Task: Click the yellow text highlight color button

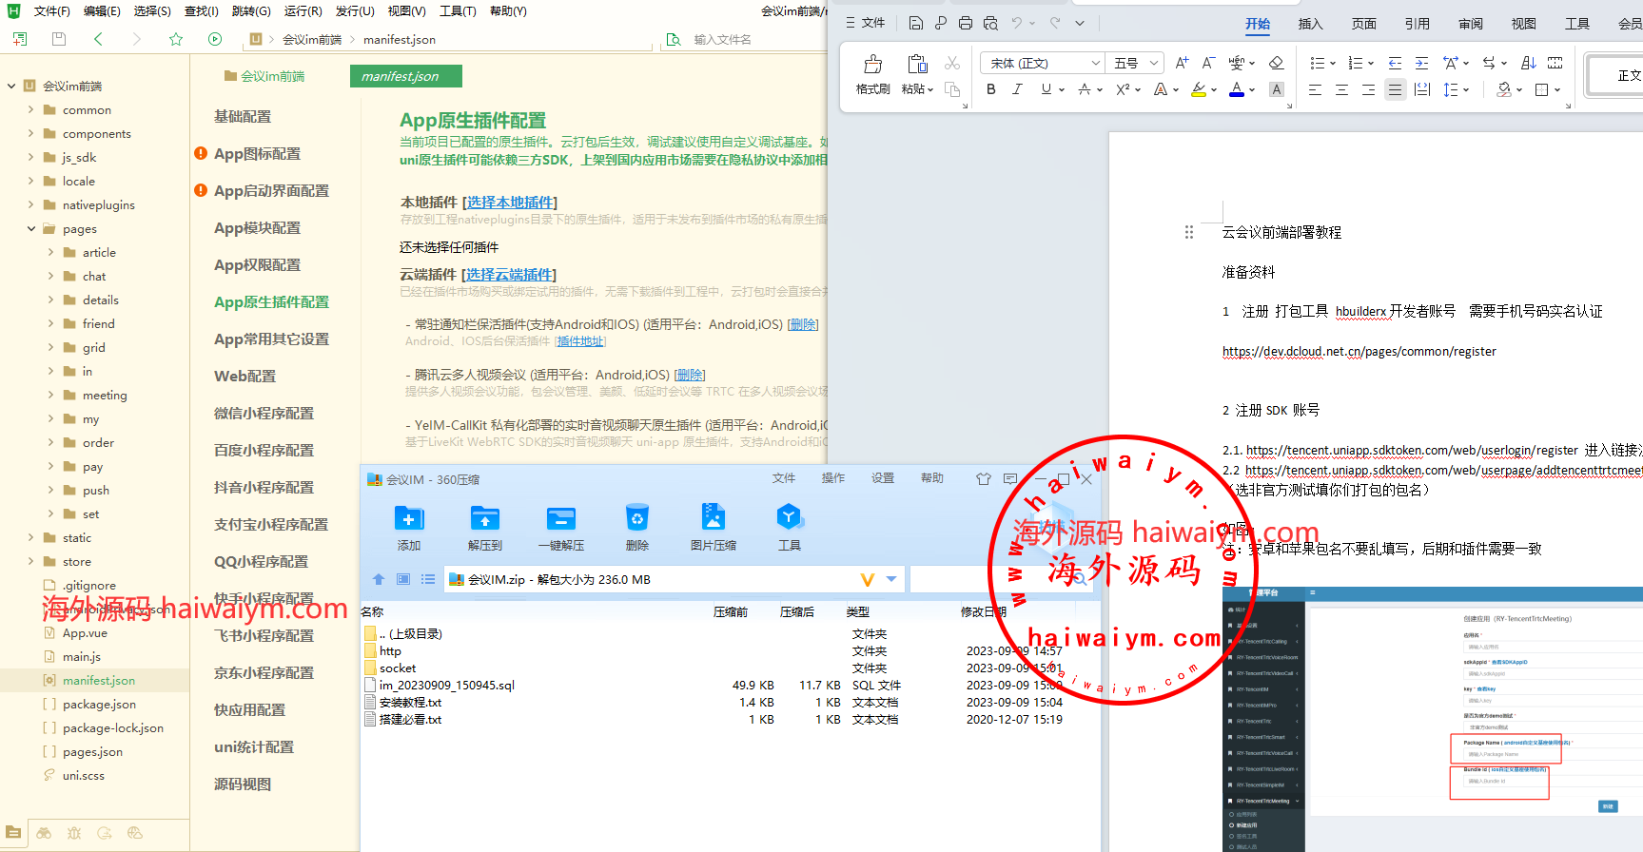Action: click(x=1199, y=89)
